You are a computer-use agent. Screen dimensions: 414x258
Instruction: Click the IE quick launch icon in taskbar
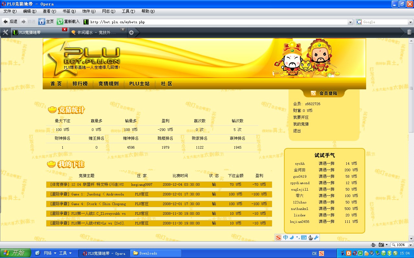click(37, 253)
